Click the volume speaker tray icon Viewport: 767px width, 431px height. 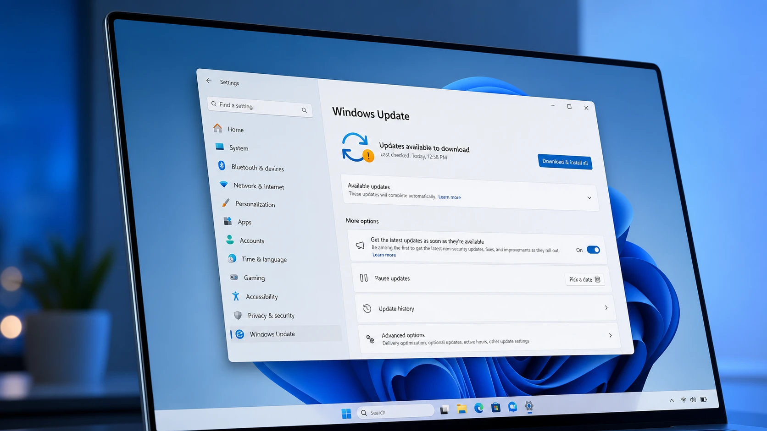tap(693, 399)
